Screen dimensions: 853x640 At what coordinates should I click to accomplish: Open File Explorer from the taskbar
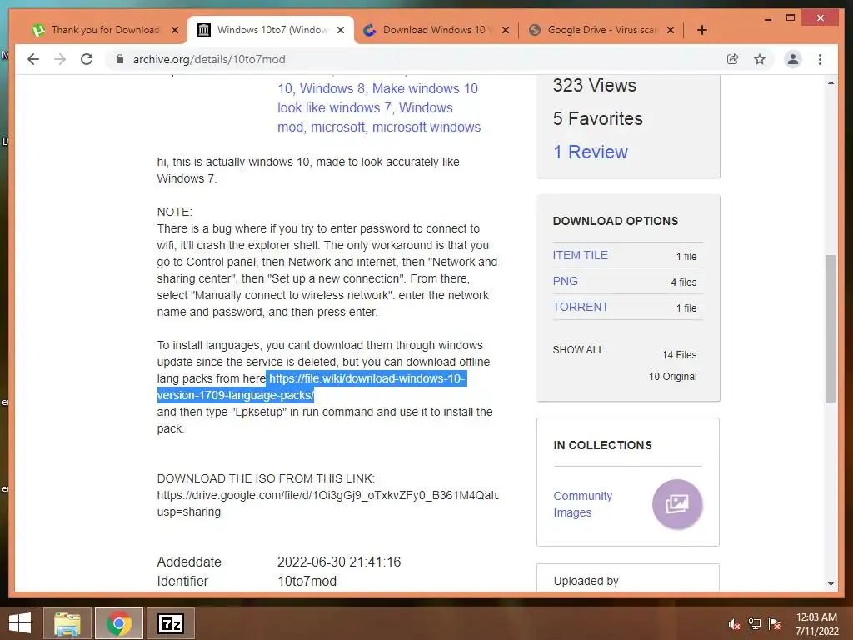(x=67, y=623)
